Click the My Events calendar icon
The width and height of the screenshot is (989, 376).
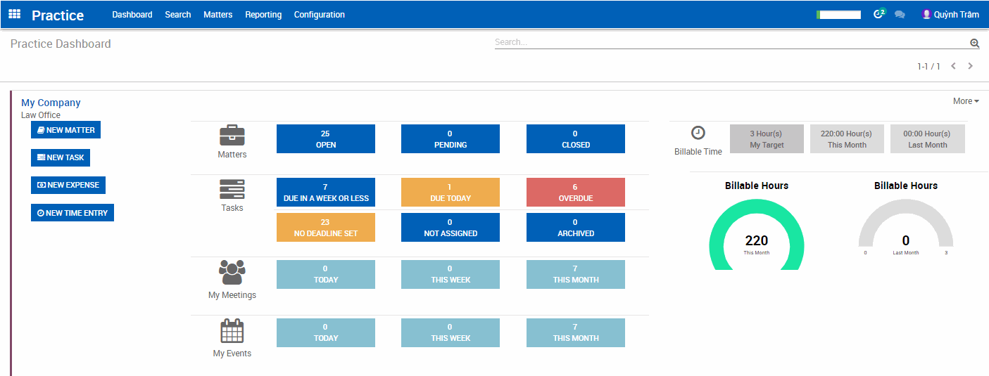(232, 330)
